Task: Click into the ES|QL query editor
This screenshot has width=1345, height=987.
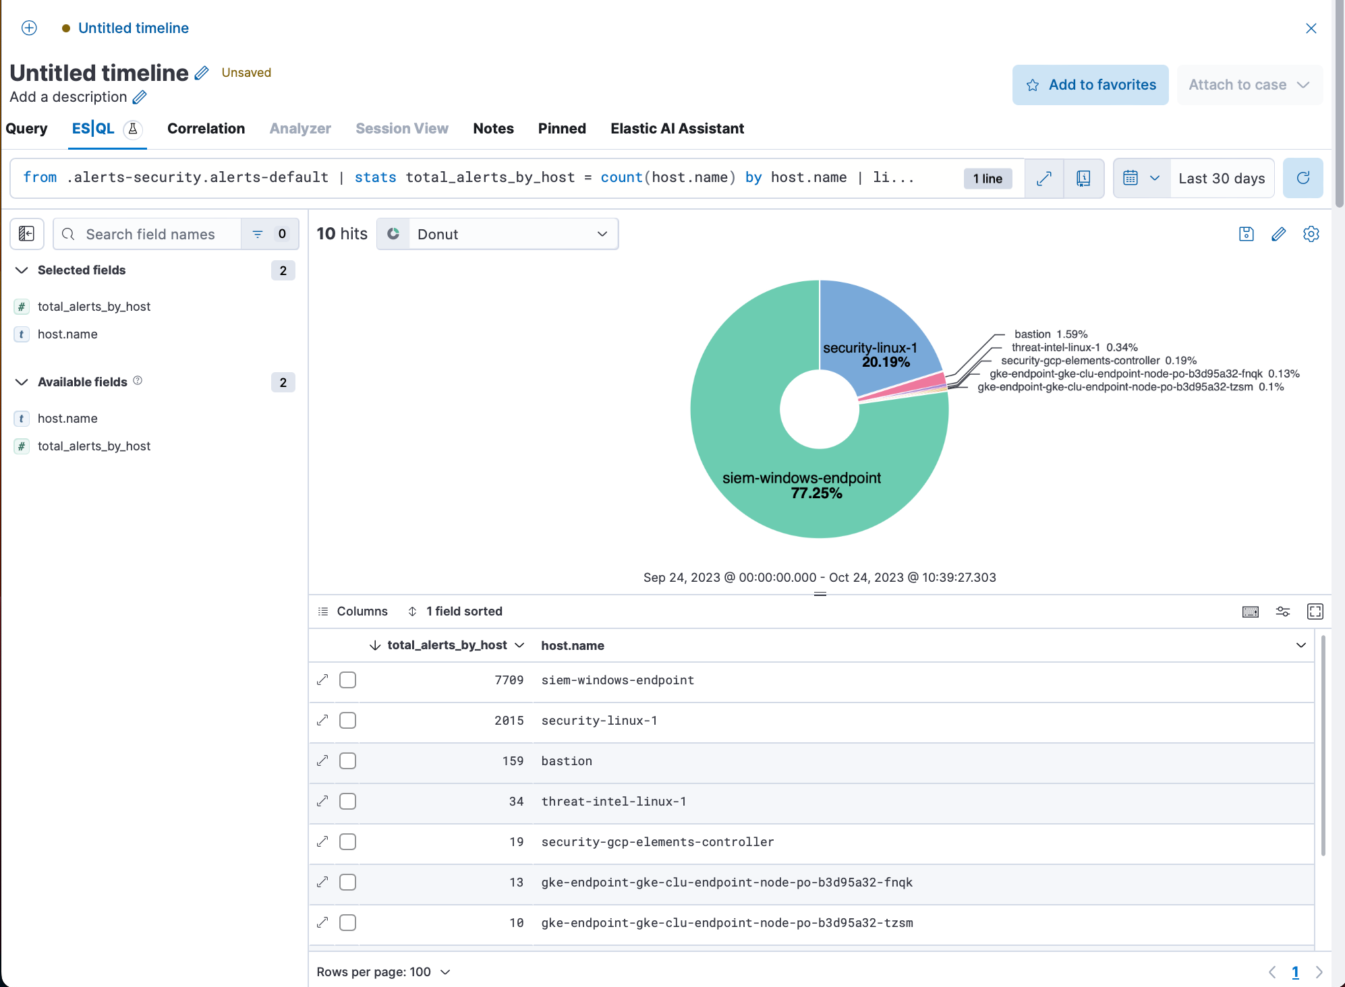Action: (x=486, y=178)
